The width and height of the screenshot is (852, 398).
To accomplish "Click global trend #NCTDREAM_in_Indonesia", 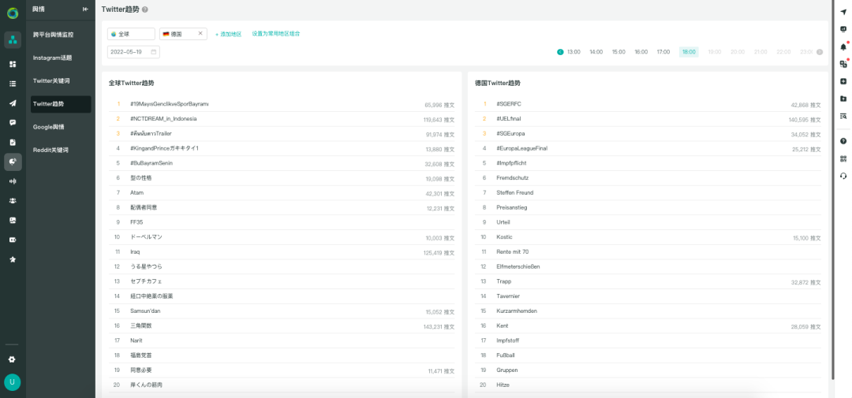I will (x=163, y=119).
